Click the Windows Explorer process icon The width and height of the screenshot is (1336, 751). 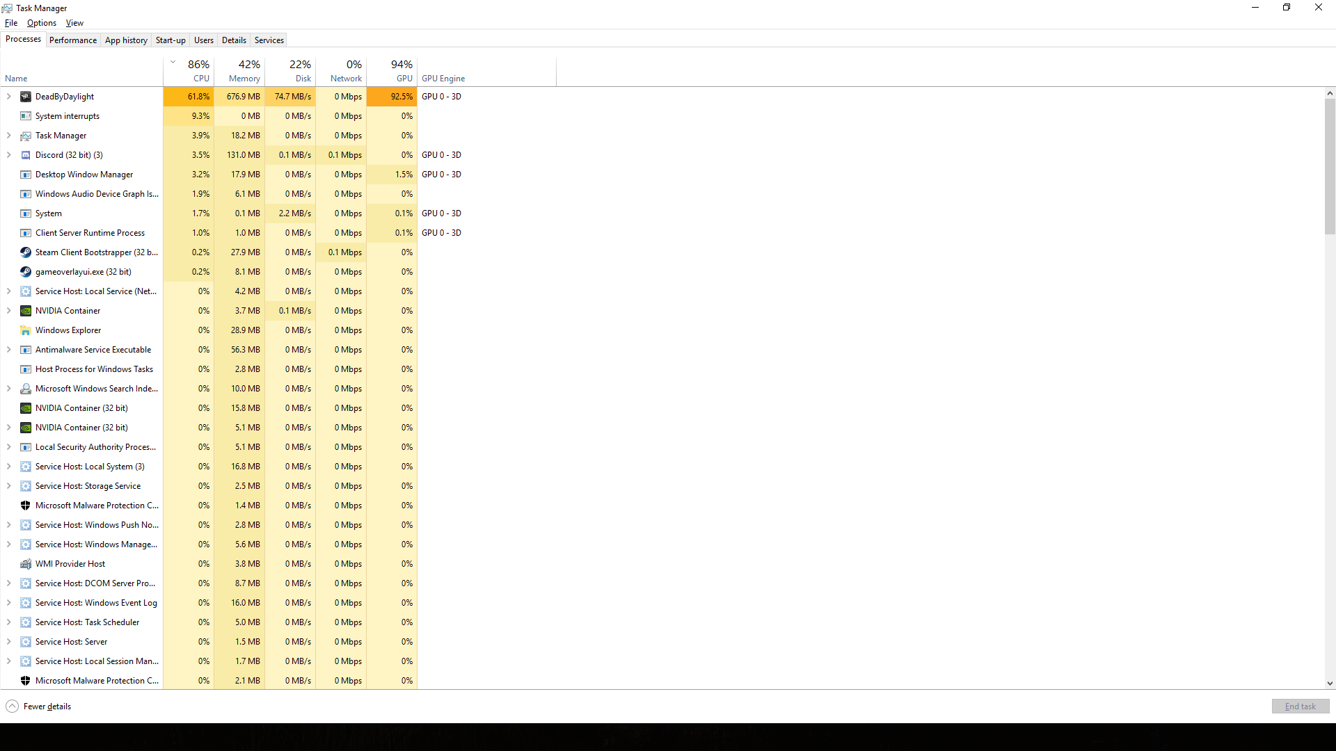(26, 329)
